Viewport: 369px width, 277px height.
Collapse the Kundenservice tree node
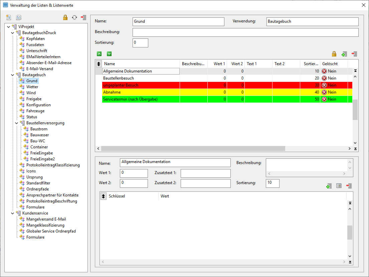click(x=12, y=214)
